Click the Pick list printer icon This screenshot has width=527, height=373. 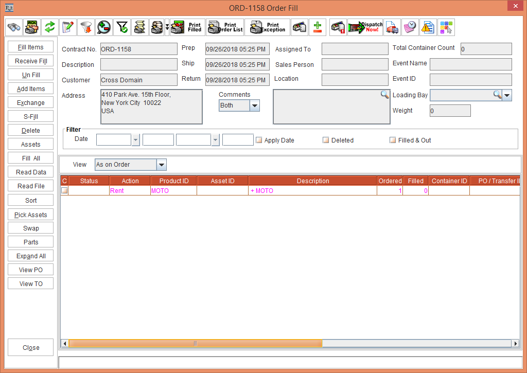click(x=32, y=27)
